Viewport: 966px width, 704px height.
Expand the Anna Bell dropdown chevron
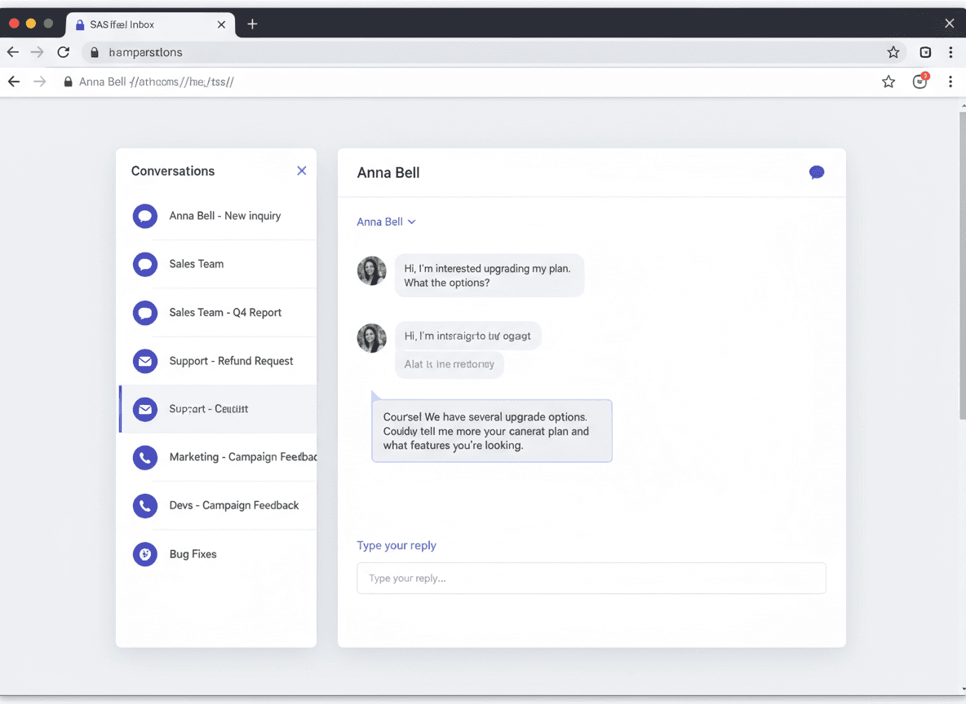pos(412,222)
